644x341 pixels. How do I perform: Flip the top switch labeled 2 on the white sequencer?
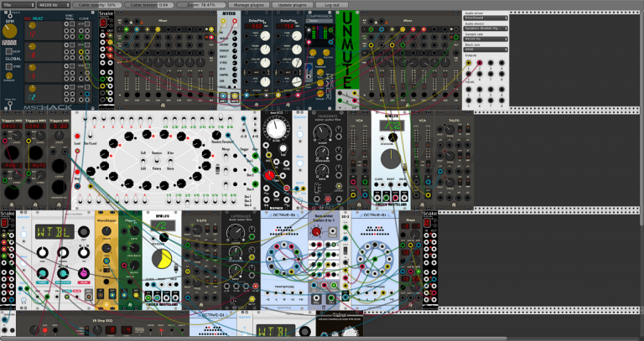click(x=94, y=120)
